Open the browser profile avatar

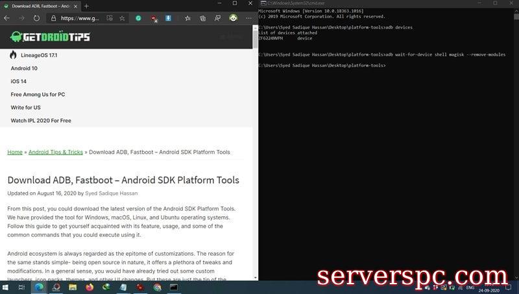(x=233, y=18)
